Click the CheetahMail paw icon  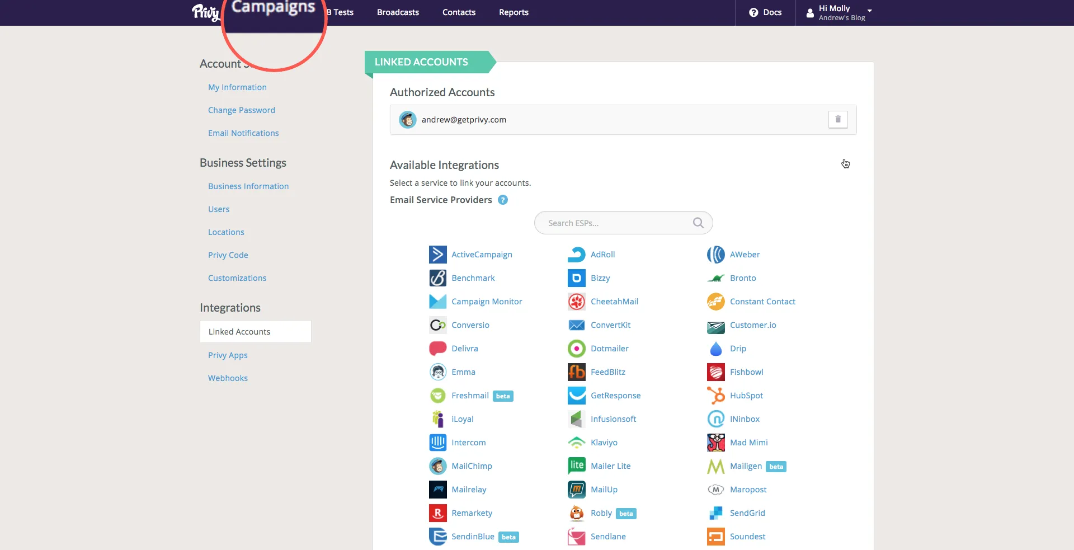pyautogui.click(x=577, y=302)
